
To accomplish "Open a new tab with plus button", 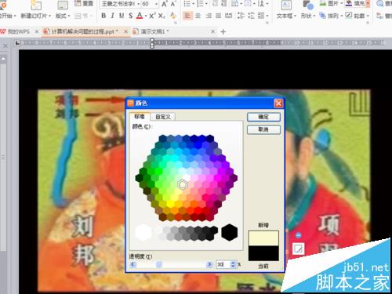I will coord(223,31).
